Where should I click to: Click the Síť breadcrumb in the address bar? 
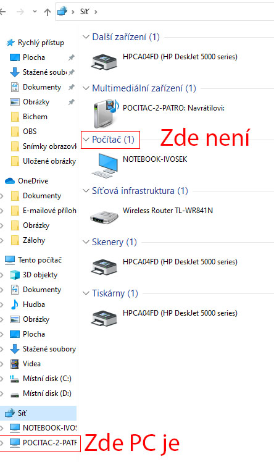84,12
